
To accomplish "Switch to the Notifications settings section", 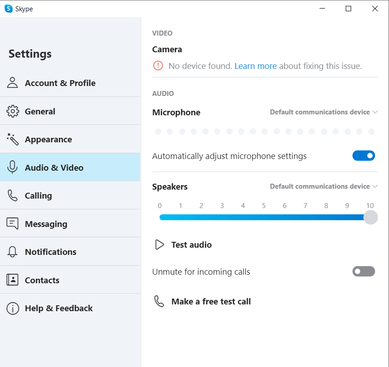I will [x=50, y=252].
